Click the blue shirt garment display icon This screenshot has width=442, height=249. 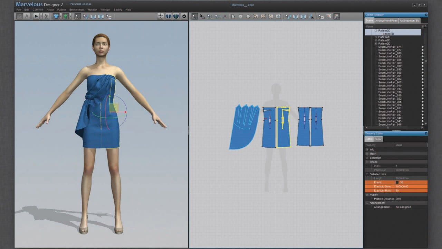(x=56, y=16)
